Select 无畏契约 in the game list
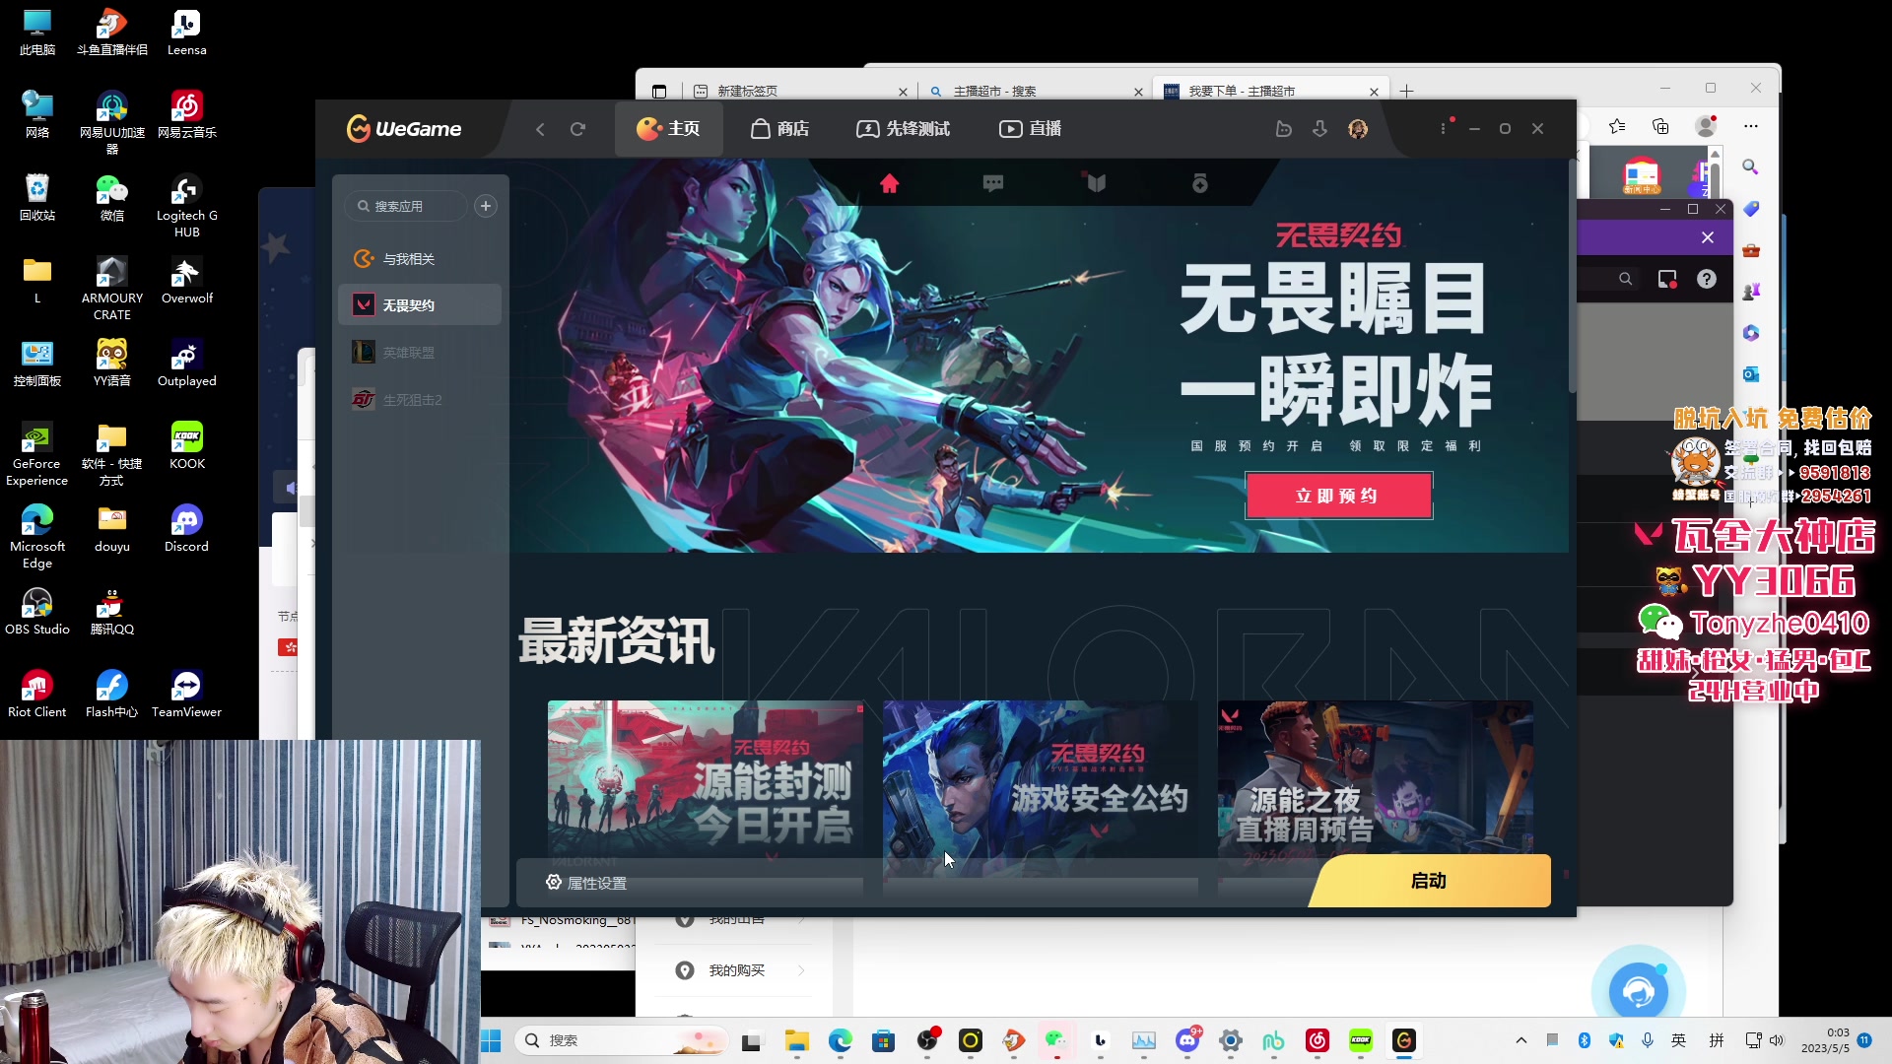The height and width of the screenshot is (1064, 1892). [420, 305]
